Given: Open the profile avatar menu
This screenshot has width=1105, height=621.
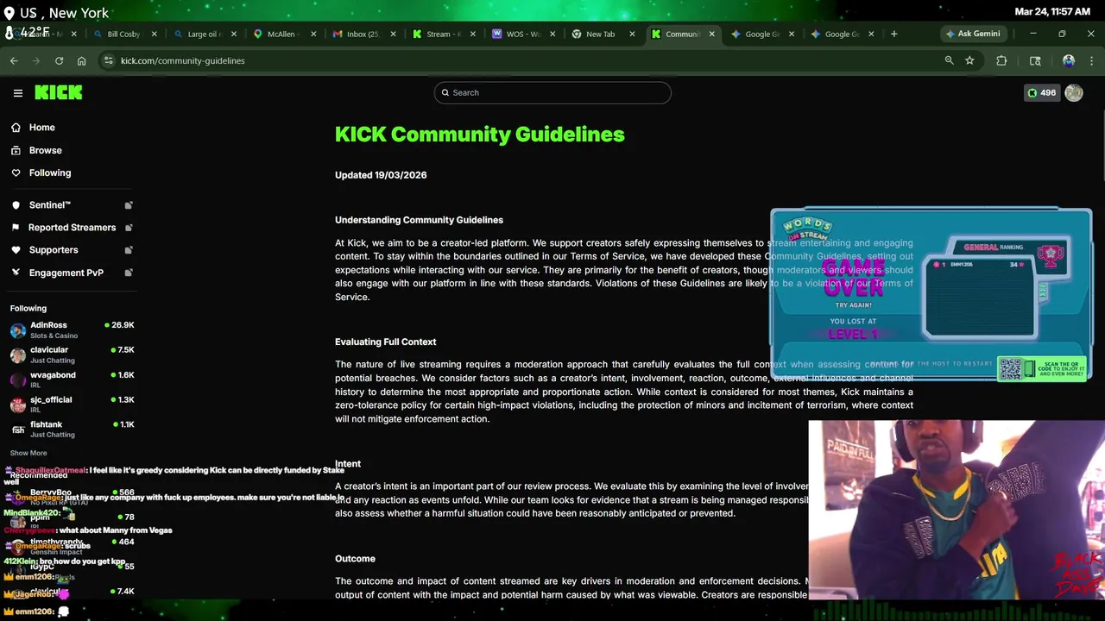Looking at the screenshot, I should (1074, 92).
